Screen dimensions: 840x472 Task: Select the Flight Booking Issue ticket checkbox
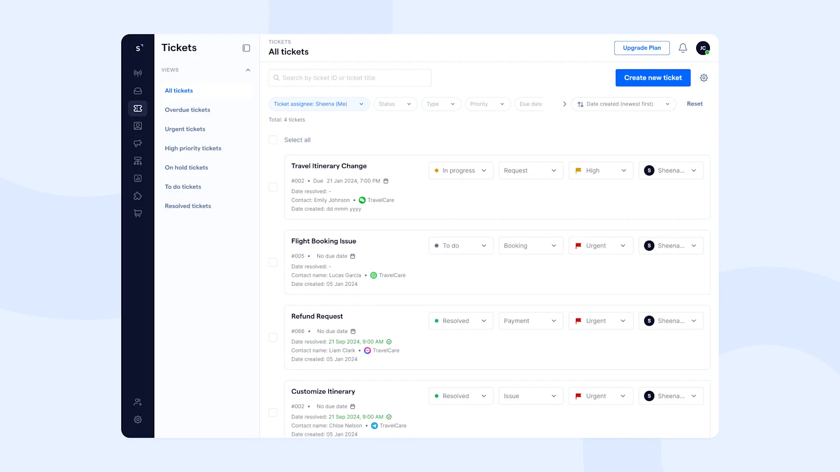tap(273, 262)
